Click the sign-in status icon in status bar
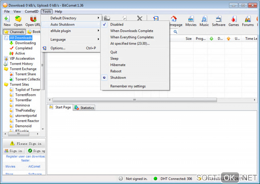Viewport: 260px width, 184px height. [x=121, y=179]
